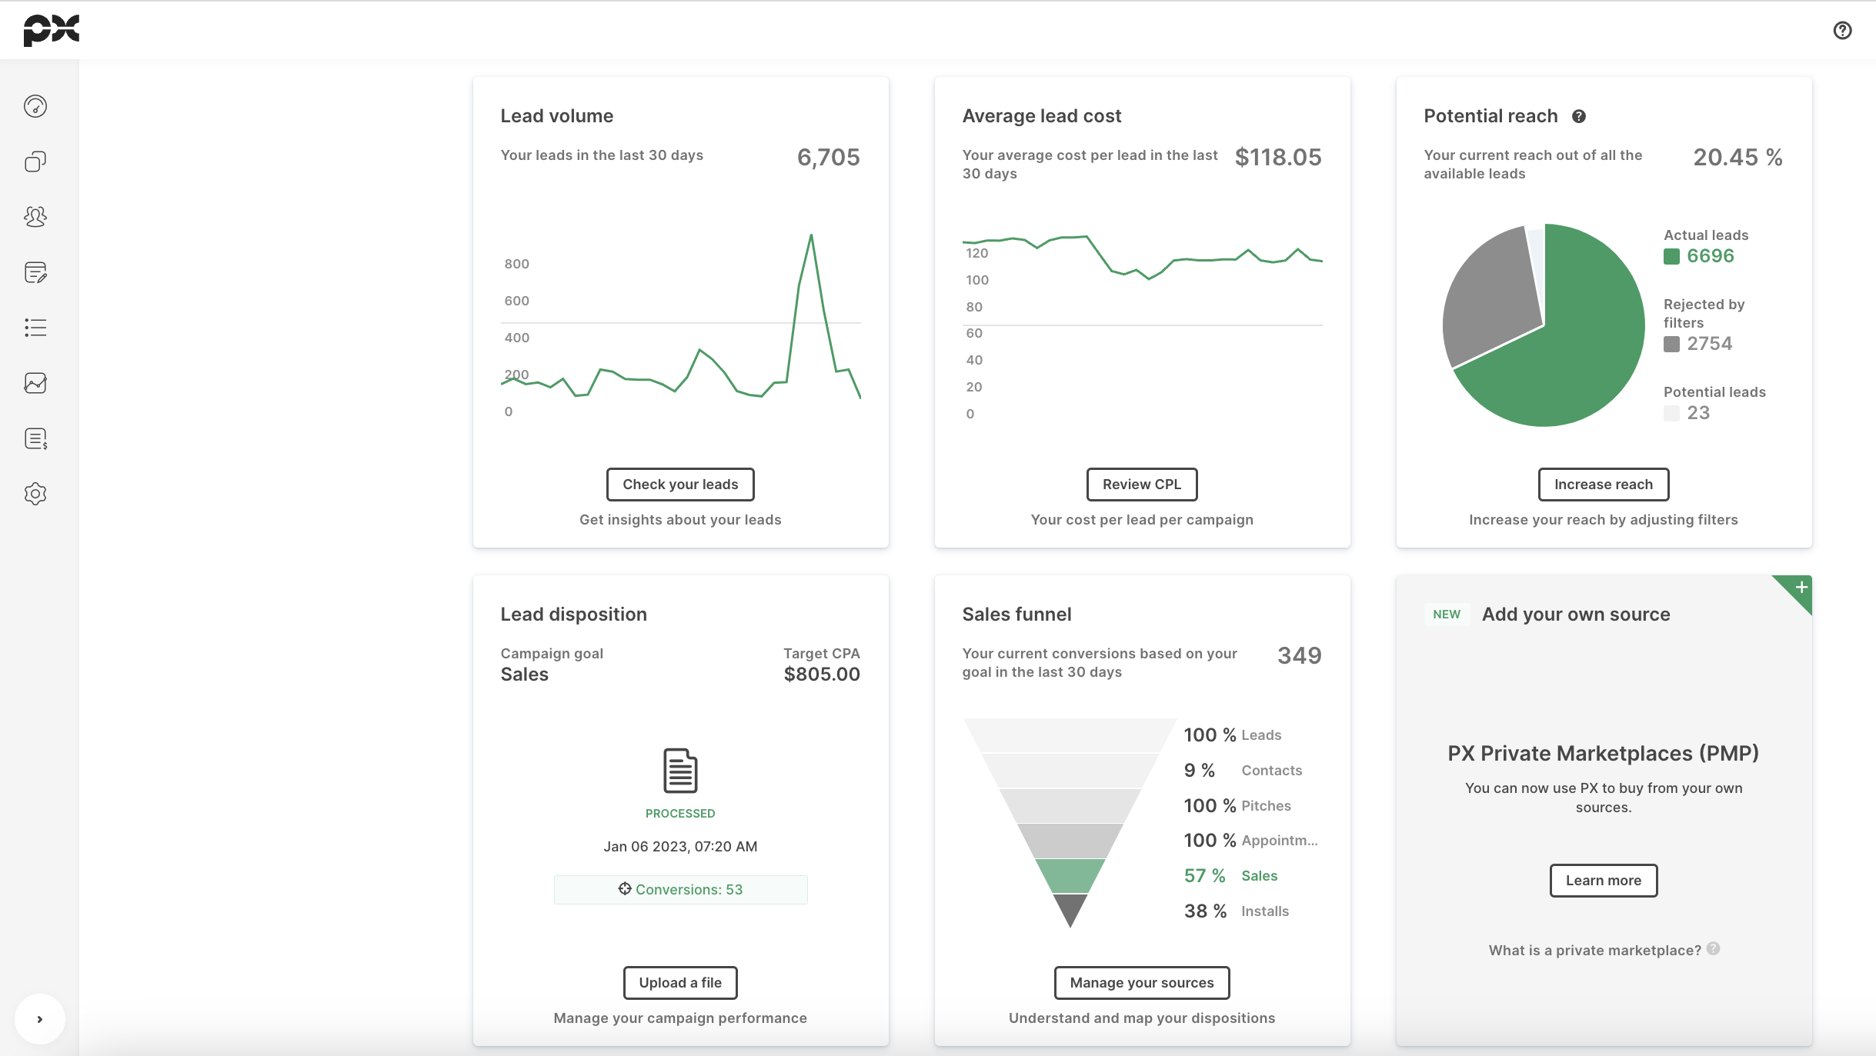
Task: Open the billing list sidebar icon
Action: click(35, 438)
